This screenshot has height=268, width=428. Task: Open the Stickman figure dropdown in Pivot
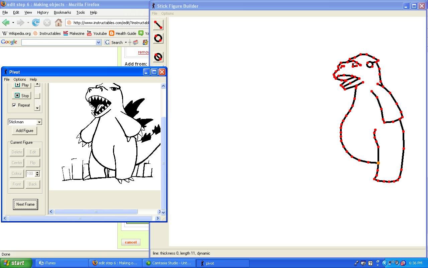click(x=40, y=122)
